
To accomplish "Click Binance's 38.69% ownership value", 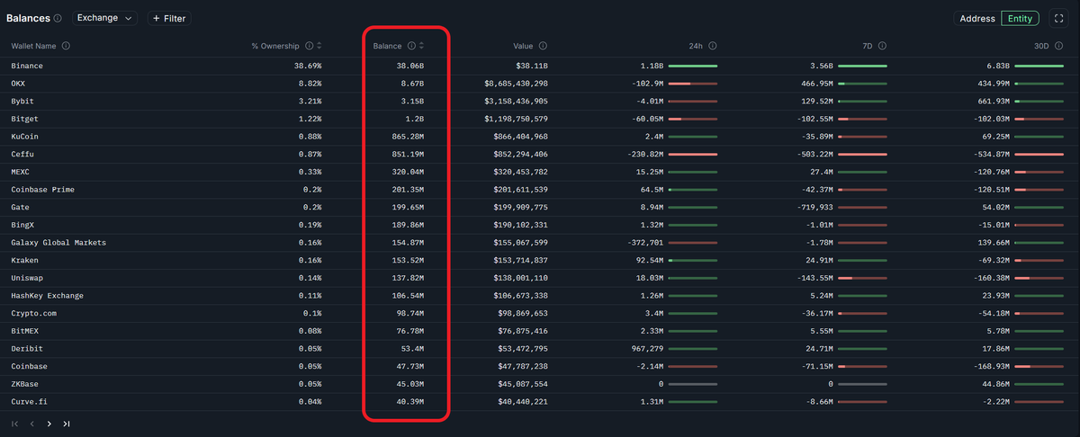I will [308, 66].
